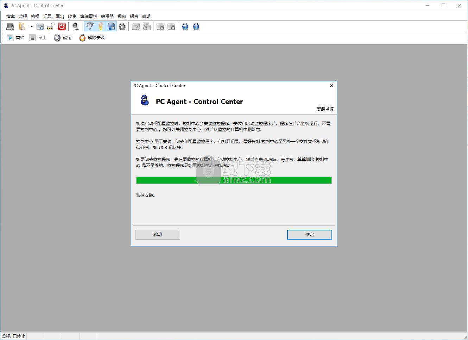
Task: Open the 詳細資料 menu
Action: pos(89,17)
